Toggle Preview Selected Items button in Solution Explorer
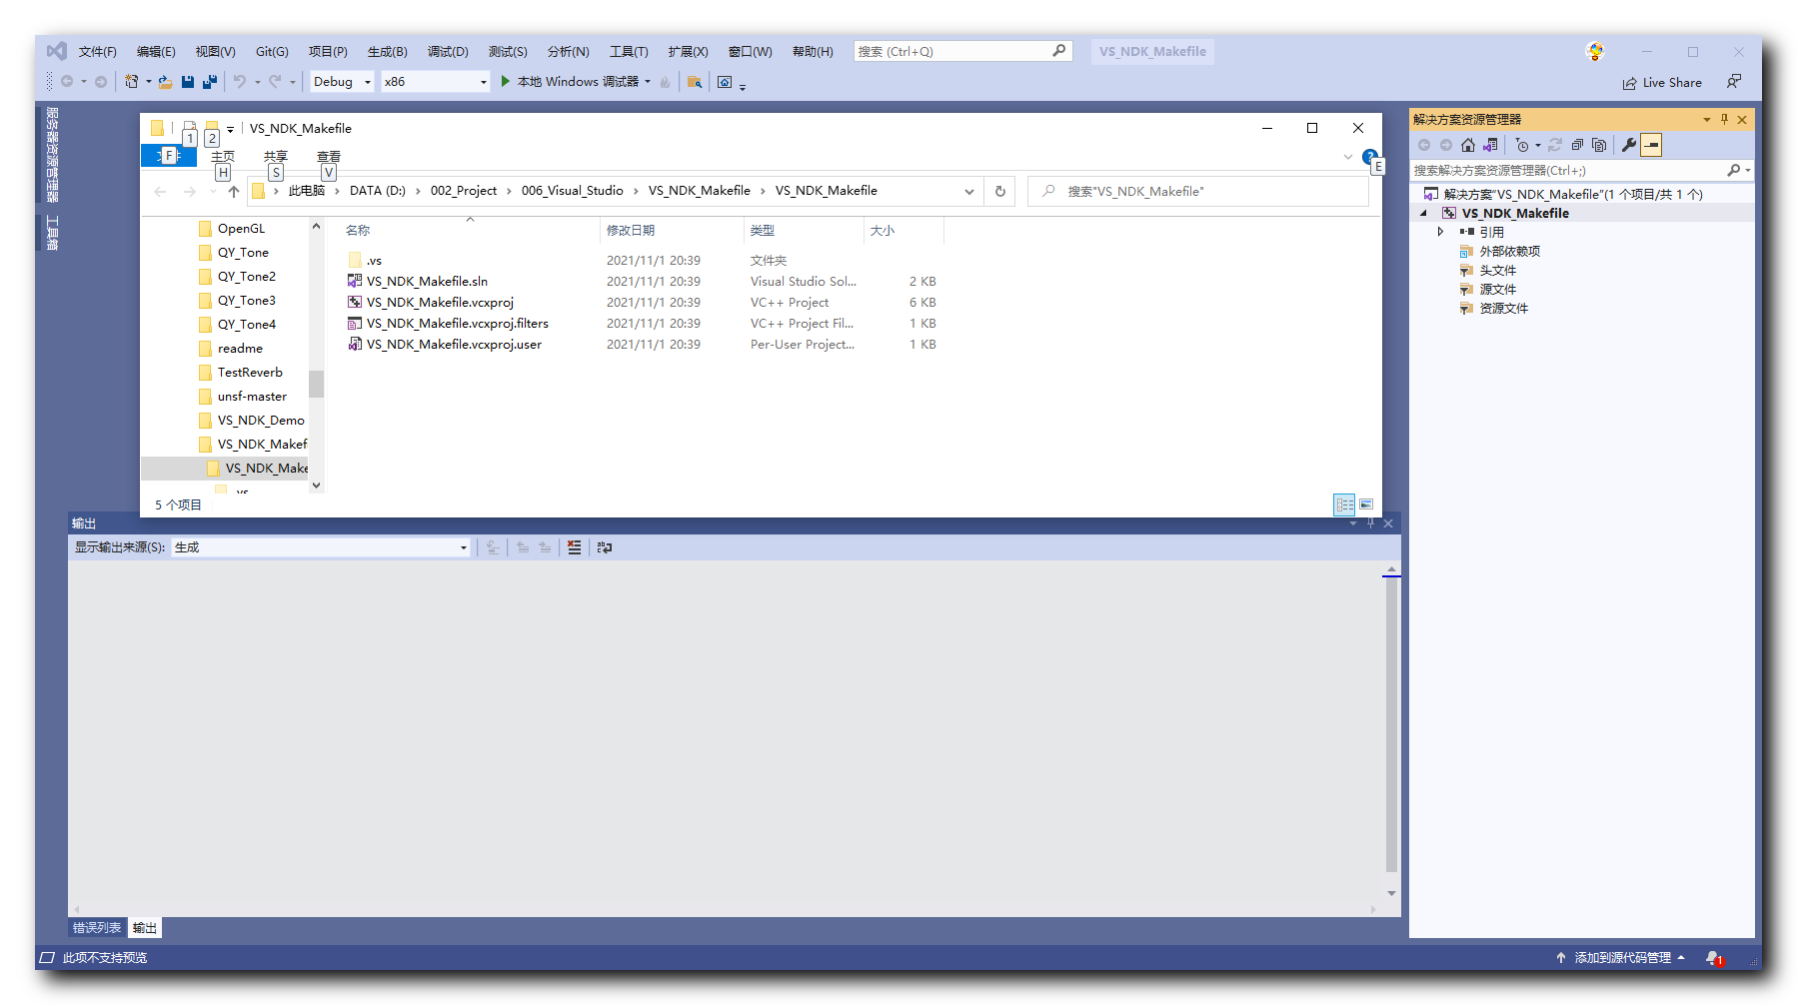1797x1005 pixels. pos(1651,145)
